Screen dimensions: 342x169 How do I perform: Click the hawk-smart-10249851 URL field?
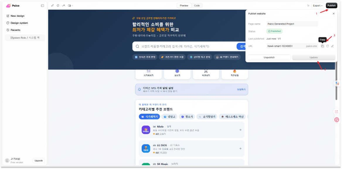292,46
